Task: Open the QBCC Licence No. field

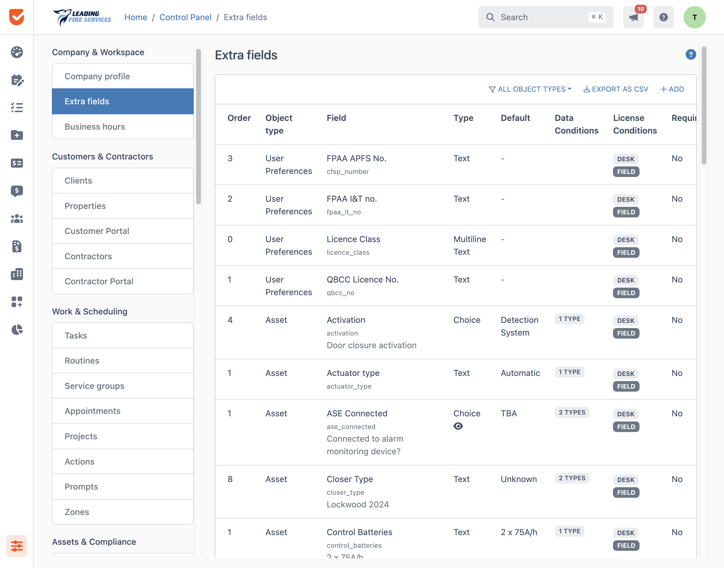Action: [x=362, y=280]
